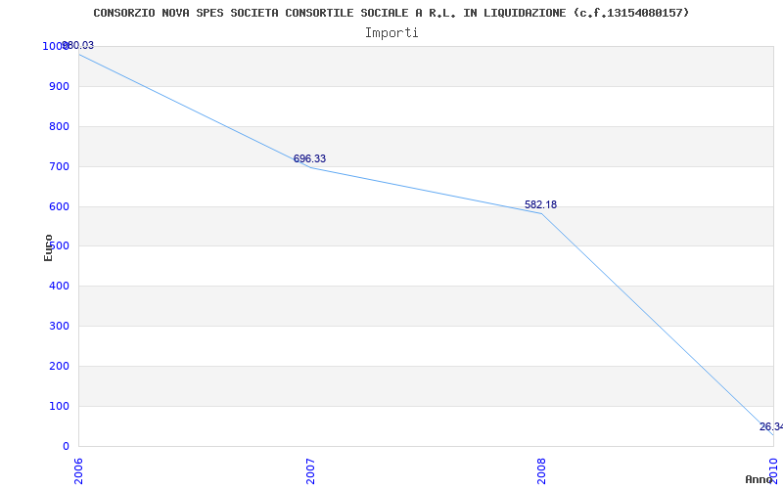Select the 26.34 data label

tap(771, 426)
